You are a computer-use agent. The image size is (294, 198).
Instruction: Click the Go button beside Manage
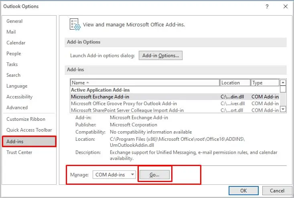point(154,175)
